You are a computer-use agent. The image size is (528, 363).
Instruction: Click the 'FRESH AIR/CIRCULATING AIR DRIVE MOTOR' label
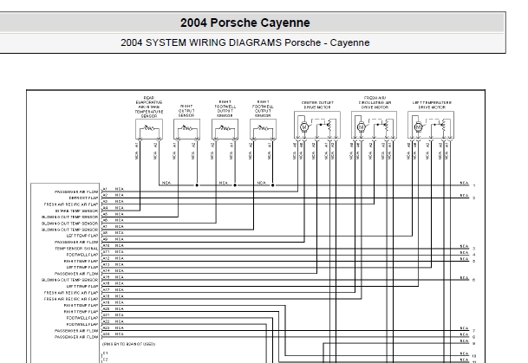[375, 102]
